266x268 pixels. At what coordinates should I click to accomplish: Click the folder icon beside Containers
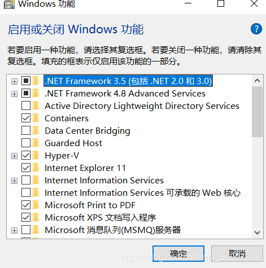tap(36, 118)
